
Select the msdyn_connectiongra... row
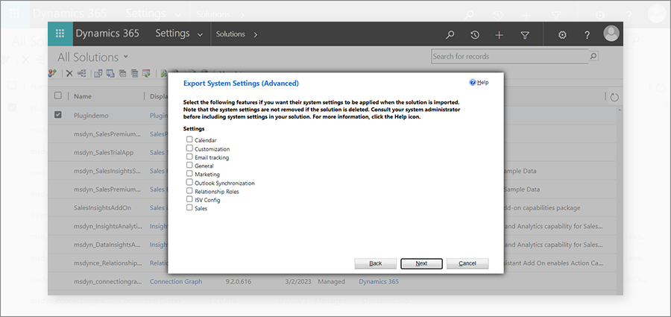(x=107, y=281)
